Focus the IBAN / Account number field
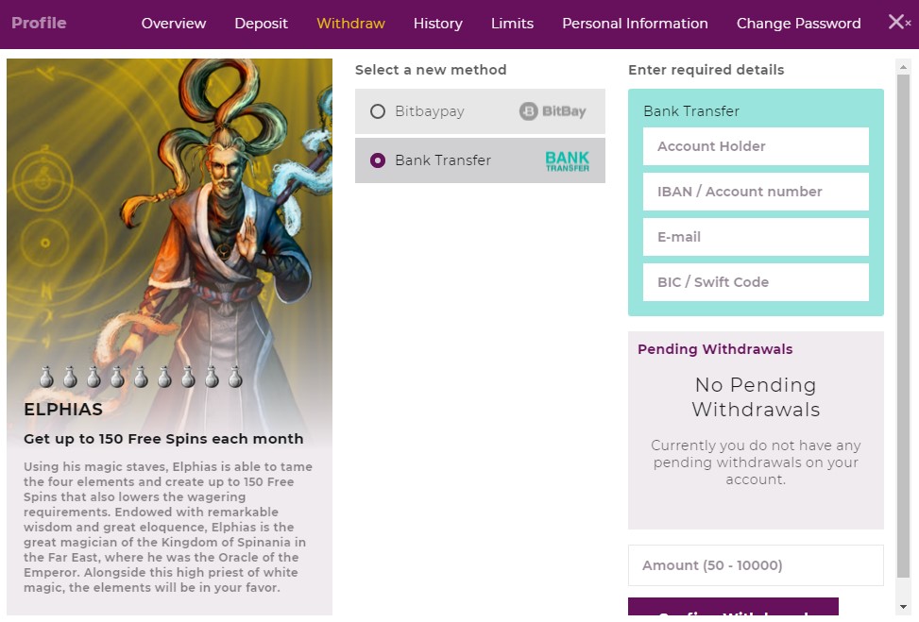Screen dimensions: 919x622 click(x=756, y=192)
